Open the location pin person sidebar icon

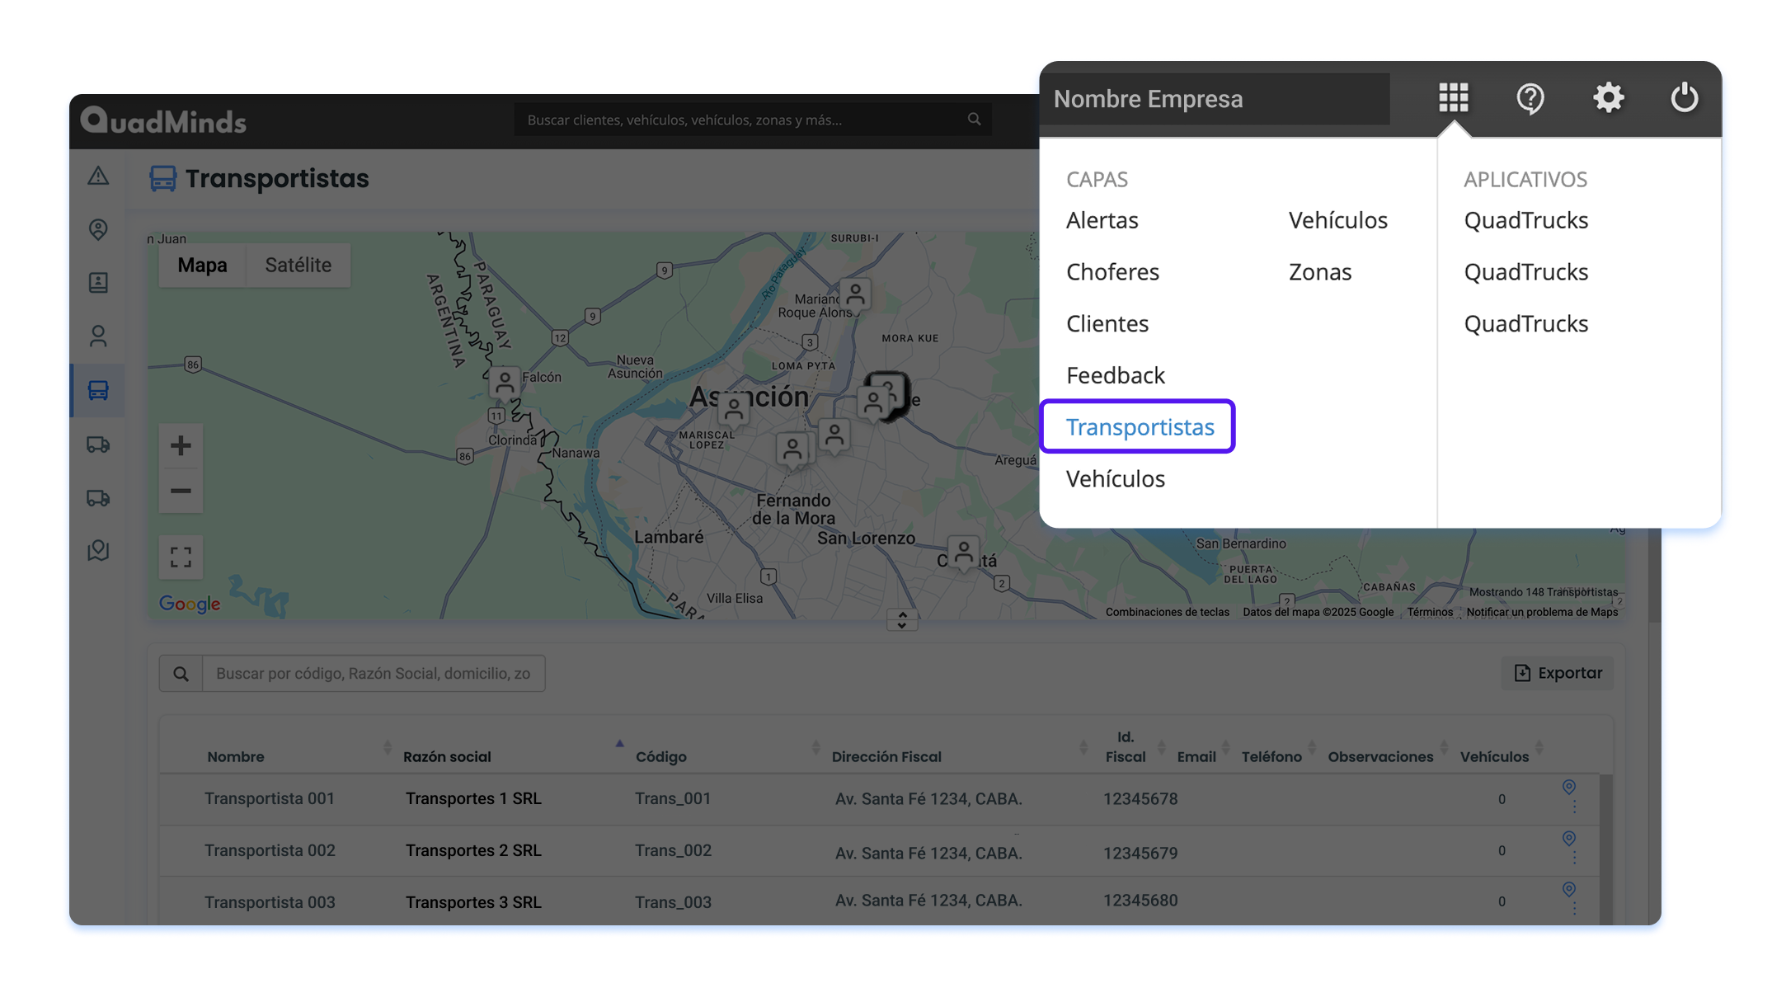pos(98,229)
